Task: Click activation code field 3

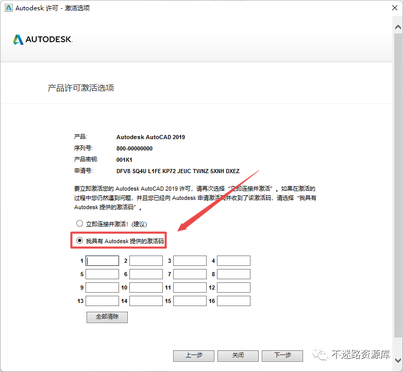Action: pyautogui.click(x=190, y=261)
